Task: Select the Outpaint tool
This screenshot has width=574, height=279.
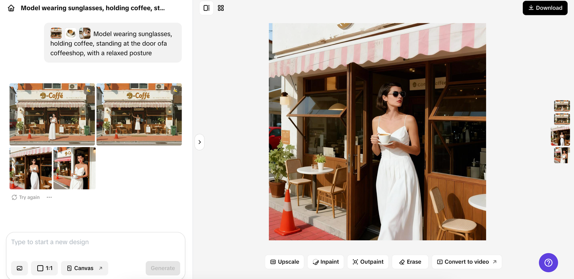Action: pyautogui.click(x=368, y=262)
